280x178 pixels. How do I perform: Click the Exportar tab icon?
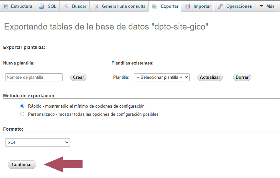click(x=155, y=6)
